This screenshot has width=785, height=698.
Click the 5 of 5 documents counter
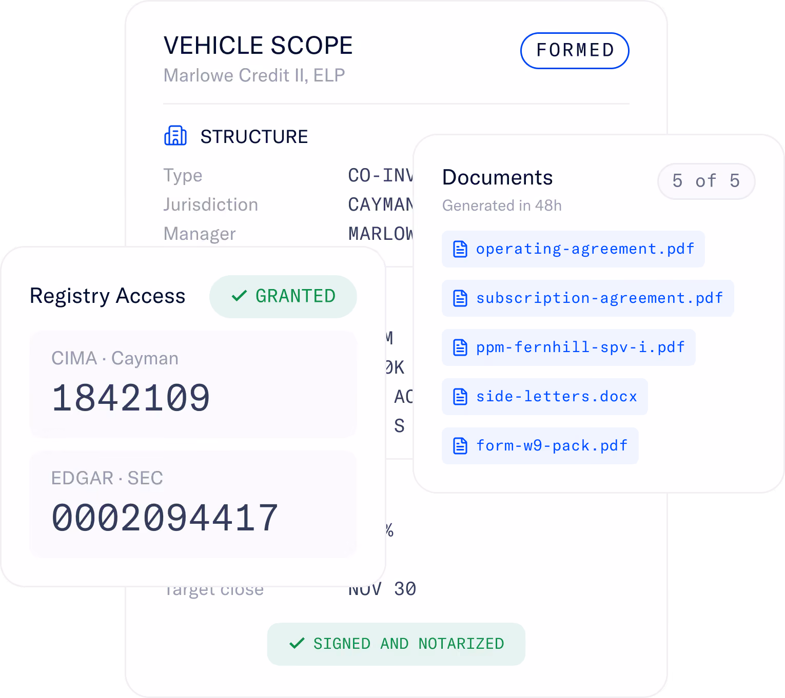706,181
